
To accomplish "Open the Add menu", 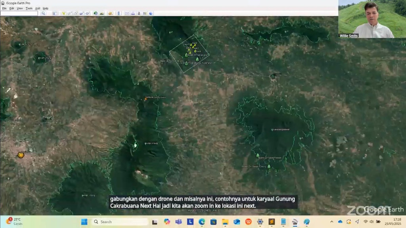I will click(x=38, y=8).
